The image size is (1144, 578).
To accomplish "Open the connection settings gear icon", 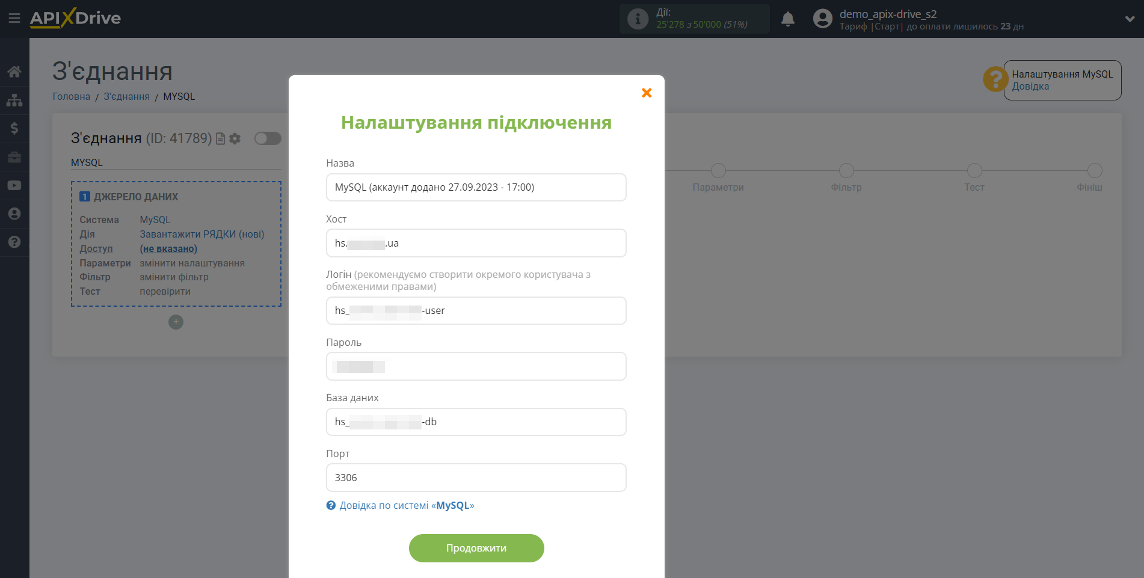I will point(235,139).
